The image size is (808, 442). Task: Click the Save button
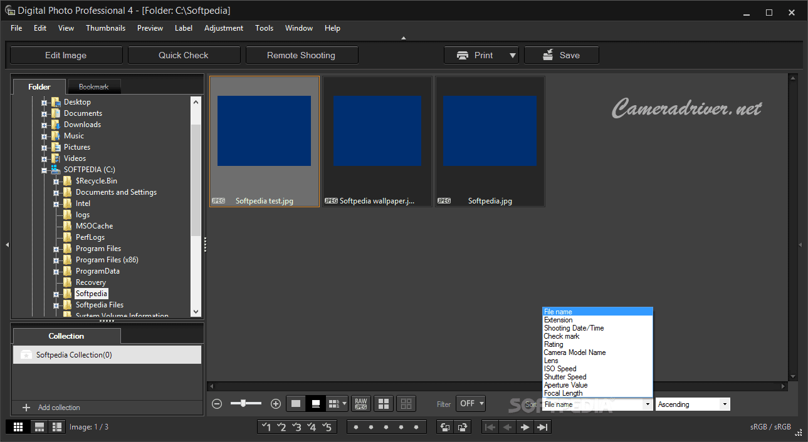pyautogui.click(x=562, y=55)
